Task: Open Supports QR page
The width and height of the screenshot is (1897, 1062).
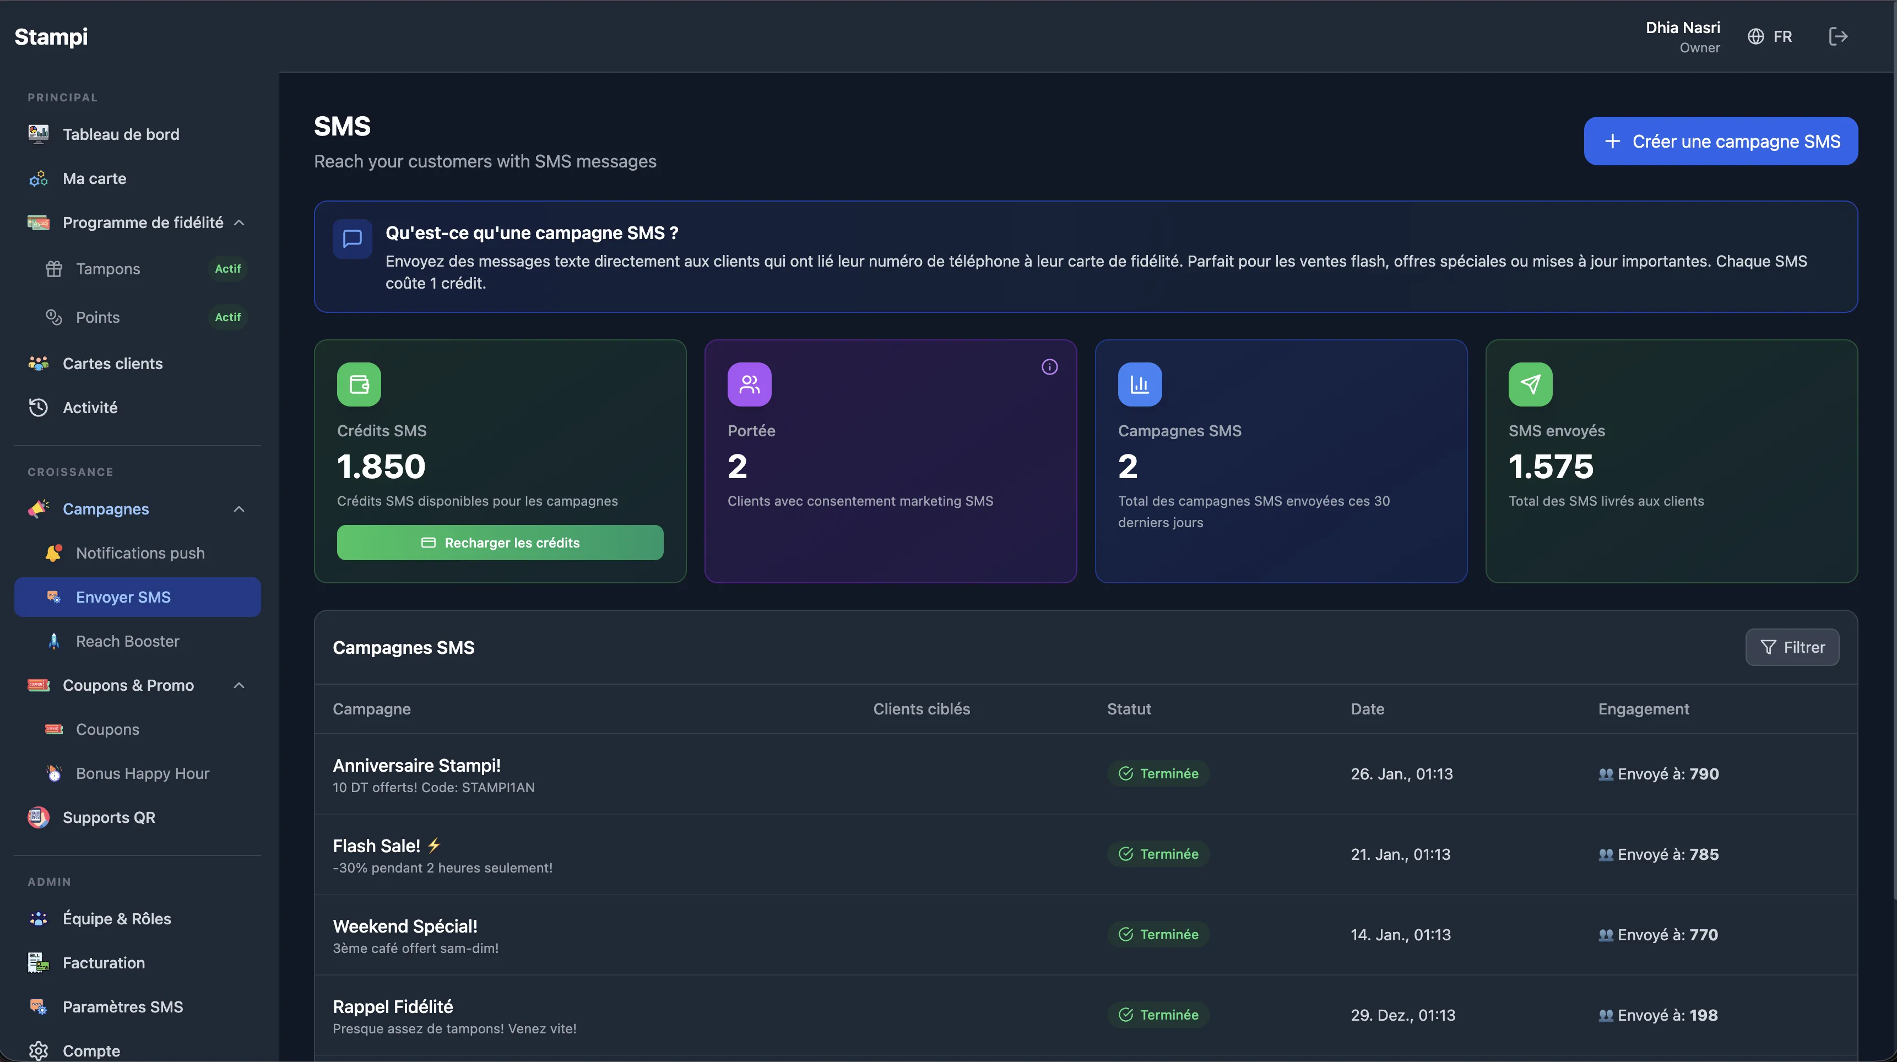Action: coord(109,817)
